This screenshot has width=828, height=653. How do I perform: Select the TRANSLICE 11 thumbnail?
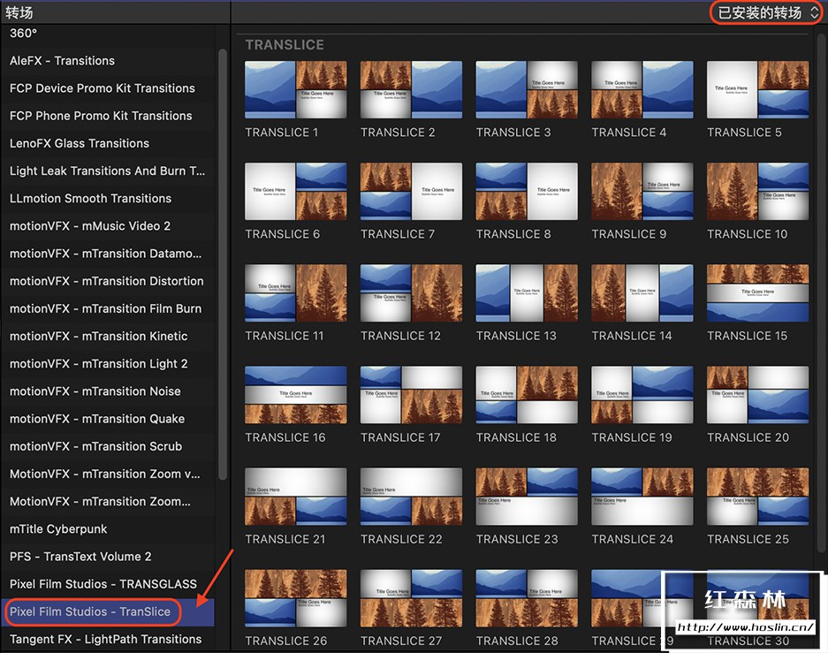click(x=296, y=293)
